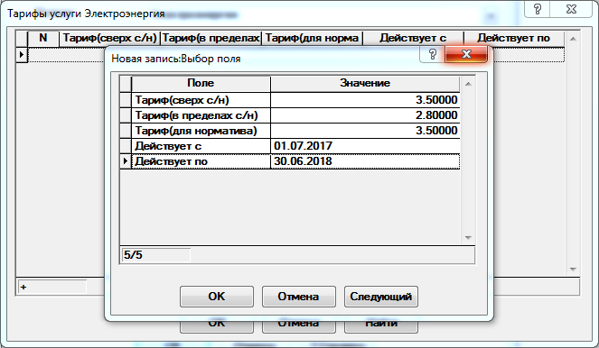The image size is (599, 348).
Task: Click the help icon of the Тарифы услуги window
Action: point(538,9)
